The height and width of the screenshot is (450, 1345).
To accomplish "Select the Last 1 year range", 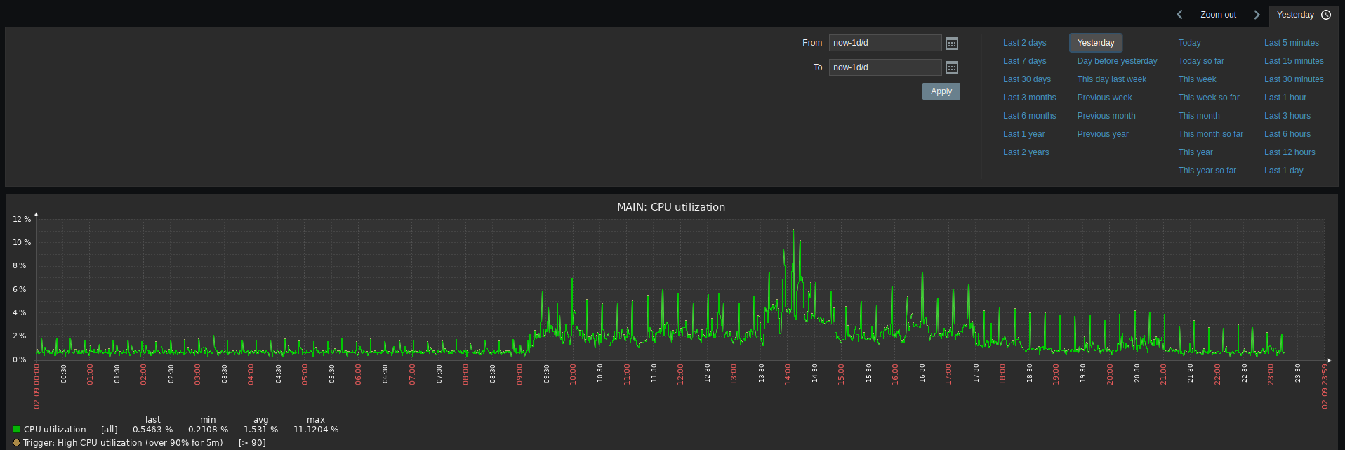I will (1023, 134).
